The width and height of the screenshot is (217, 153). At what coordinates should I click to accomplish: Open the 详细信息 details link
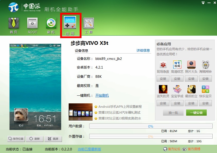coord(143,50)
